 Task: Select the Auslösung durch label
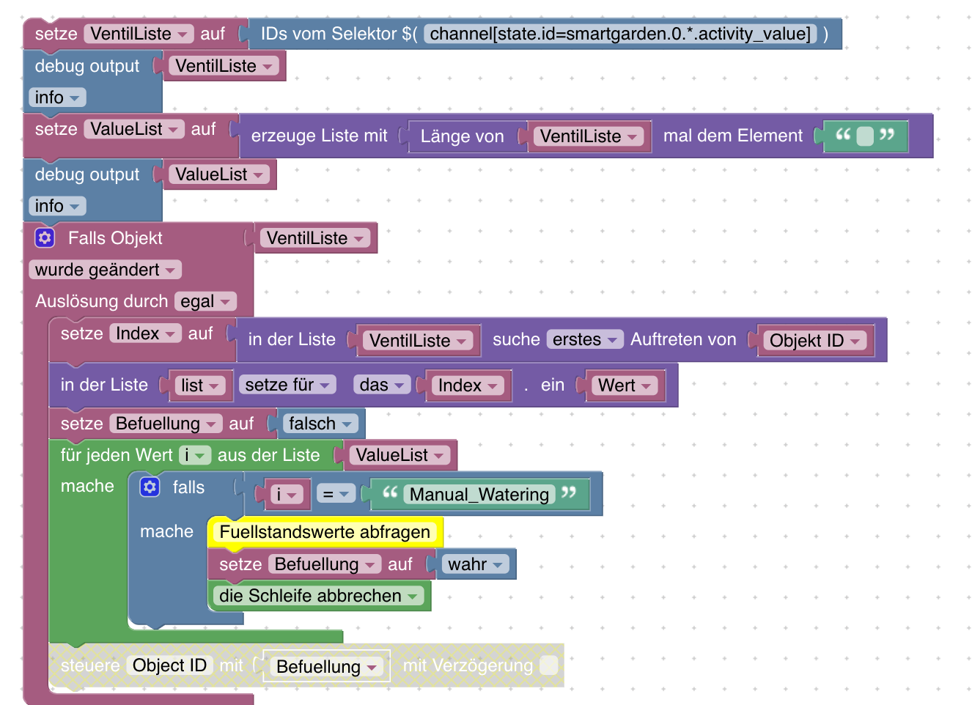[102, 301]
